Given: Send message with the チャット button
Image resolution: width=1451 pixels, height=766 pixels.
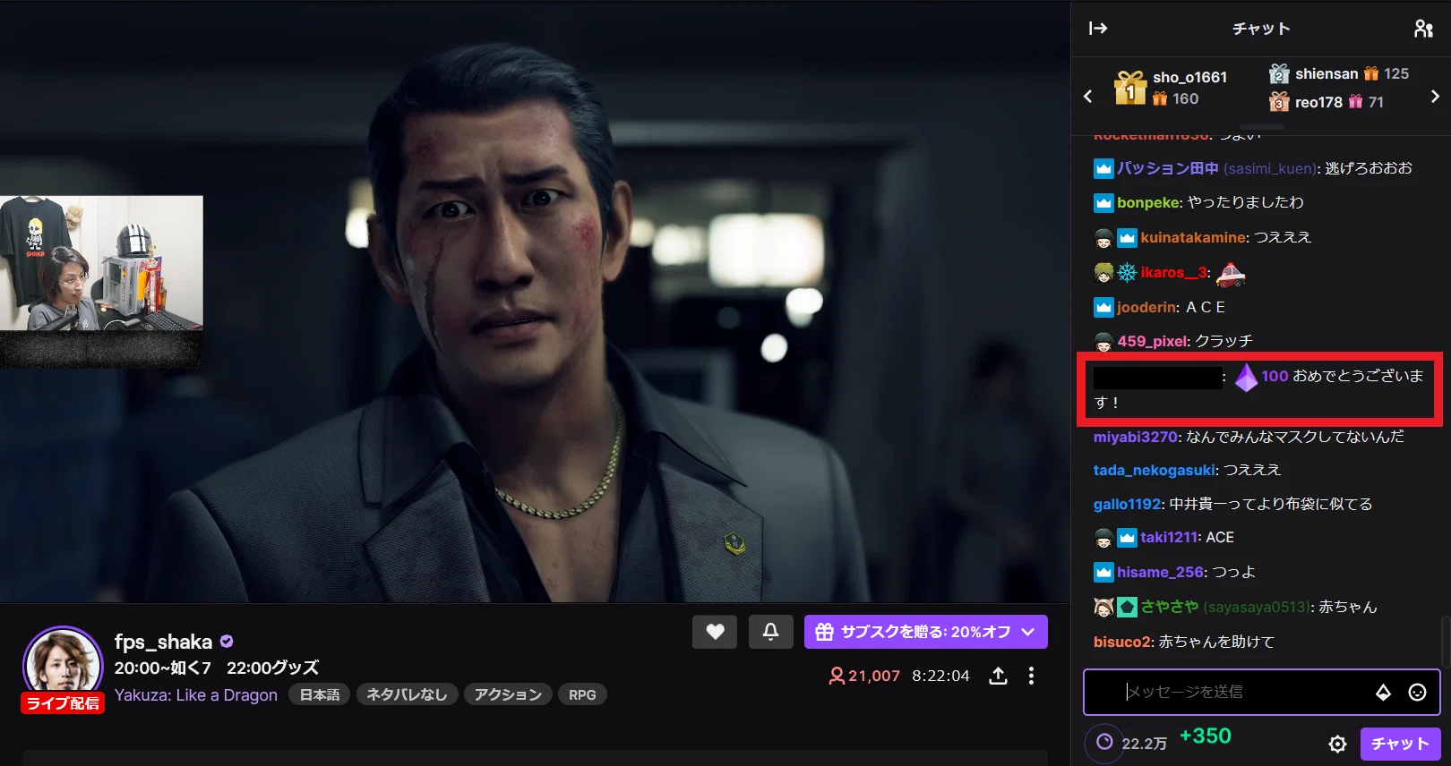Looking at the screenshot, I should [x=1400, y=744].
